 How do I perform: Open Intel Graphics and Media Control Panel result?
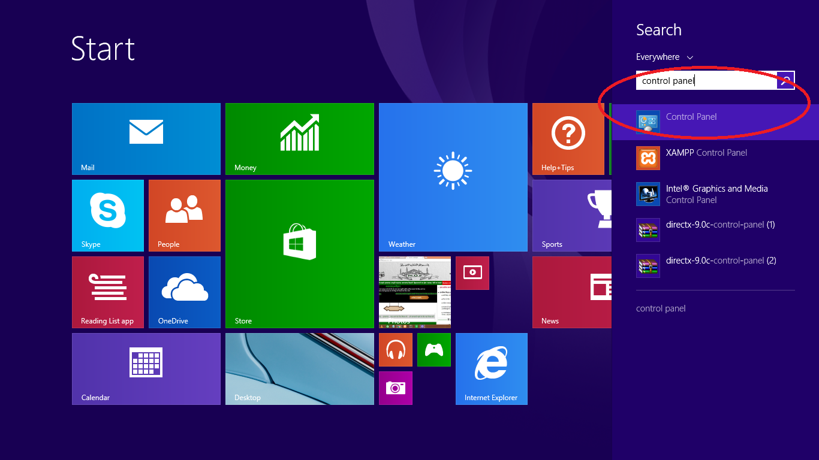[716, 194]
